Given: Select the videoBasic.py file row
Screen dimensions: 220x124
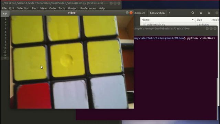Looking at the screenshot, I should [179, 24].
